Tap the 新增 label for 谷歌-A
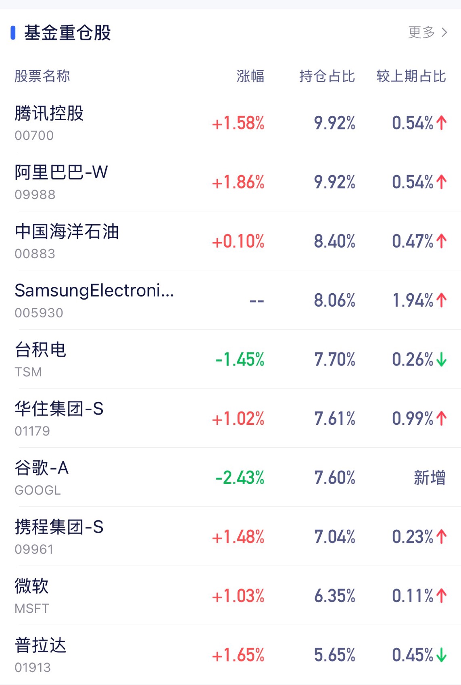The image size is (461, 685). pyautogui.click(x=430, y=478)
